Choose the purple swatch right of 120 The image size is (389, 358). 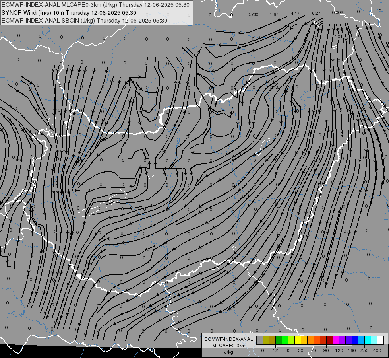[x=343, y=340]
